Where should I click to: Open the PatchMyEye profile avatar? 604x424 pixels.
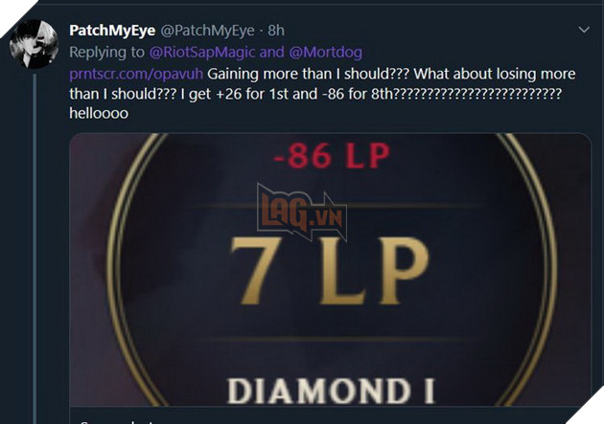[34, 44]
